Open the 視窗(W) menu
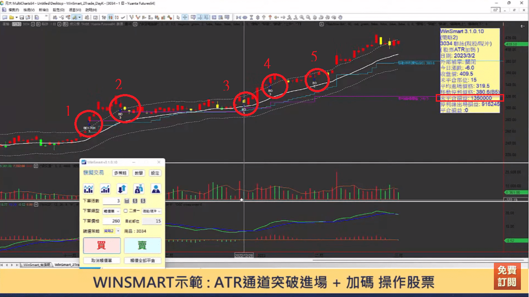The image size is (529, 297). tap(75, 10)
